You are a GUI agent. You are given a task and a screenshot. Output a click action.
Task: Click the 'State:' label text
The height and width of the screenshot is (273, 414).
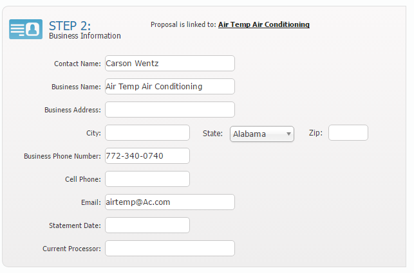pos(212,134)
